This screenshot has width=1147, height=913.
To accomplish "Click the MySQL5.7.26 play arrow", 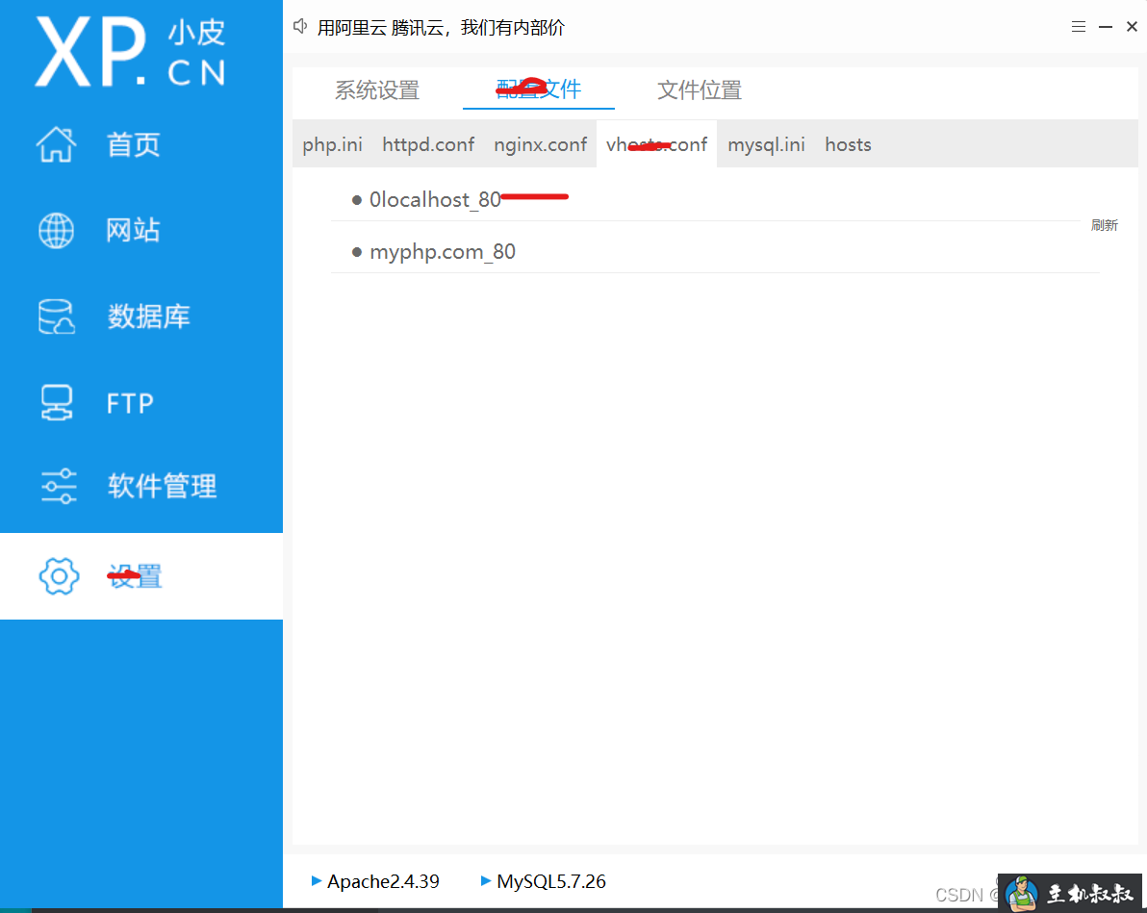I will [x=486, y=881].
